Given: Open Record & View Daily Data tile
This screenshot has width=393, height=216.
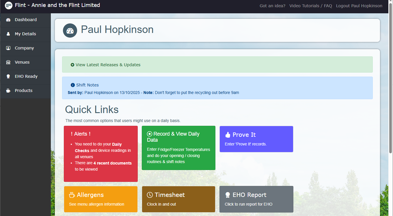Looking at the screenshot, I should pyautogui.click(x=178, y=148).
